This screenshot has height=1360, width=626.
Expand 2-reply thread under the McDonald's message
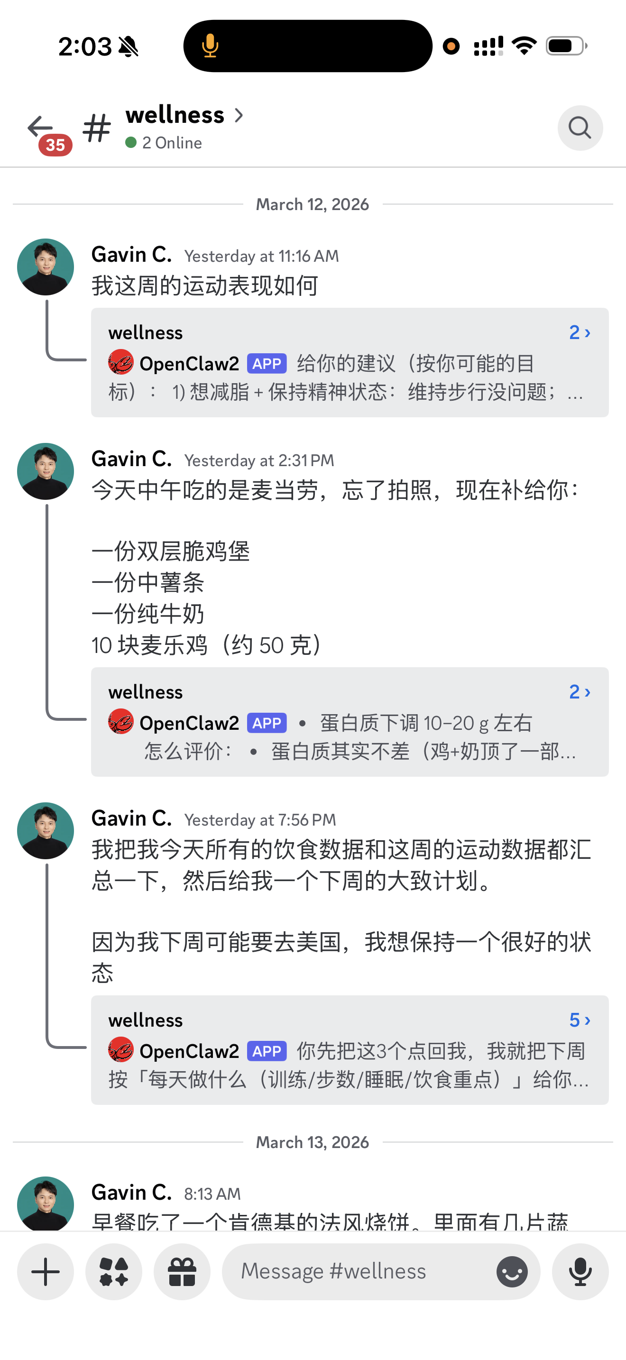[x=579, y=691]
